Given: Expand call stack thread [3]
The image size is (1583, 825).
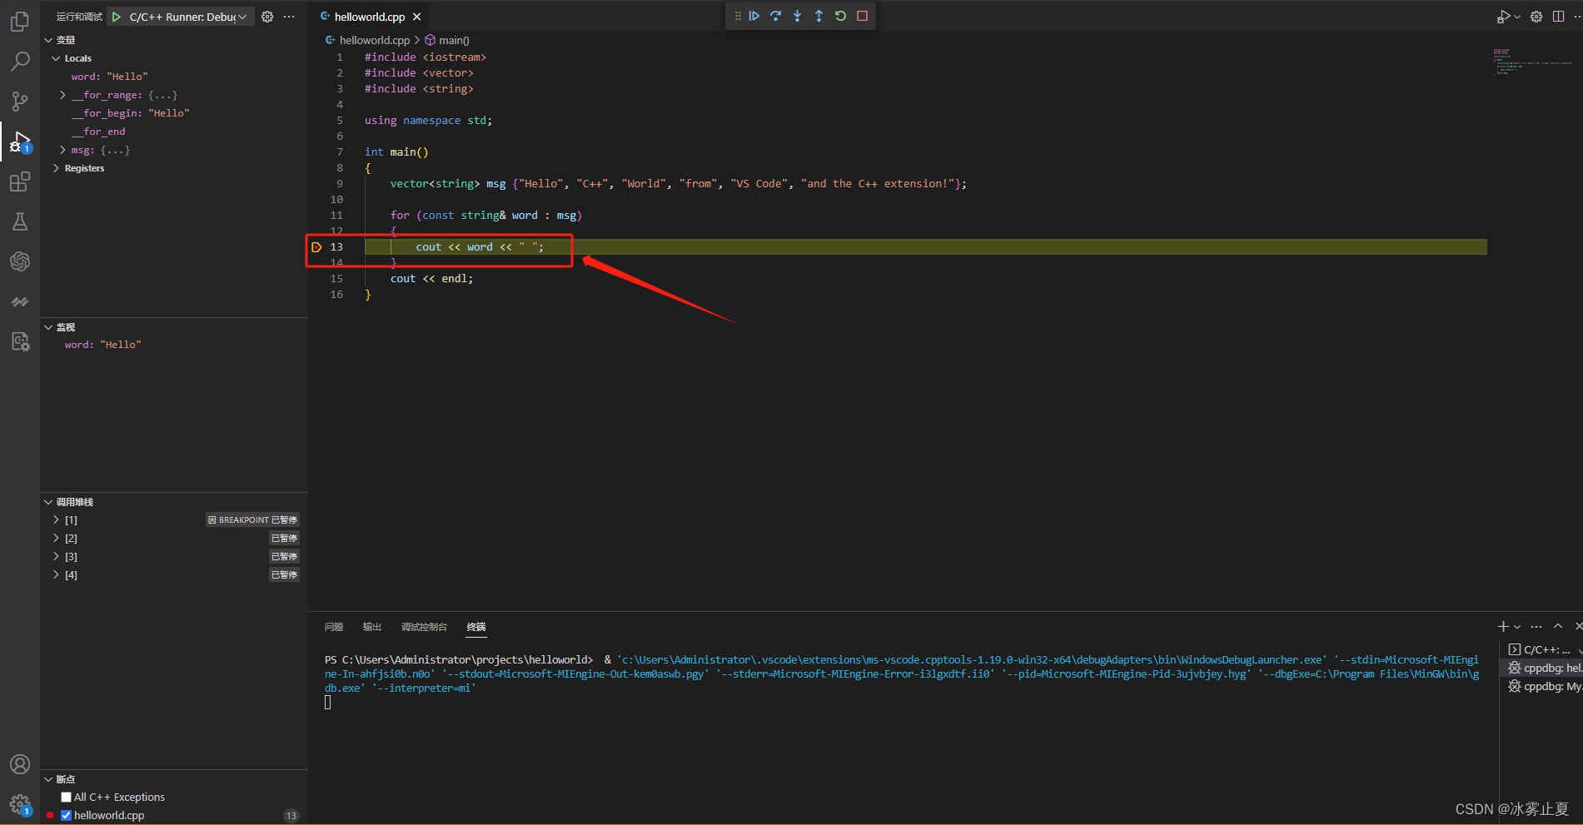Looking at the screenshot, I should point(56,556).
